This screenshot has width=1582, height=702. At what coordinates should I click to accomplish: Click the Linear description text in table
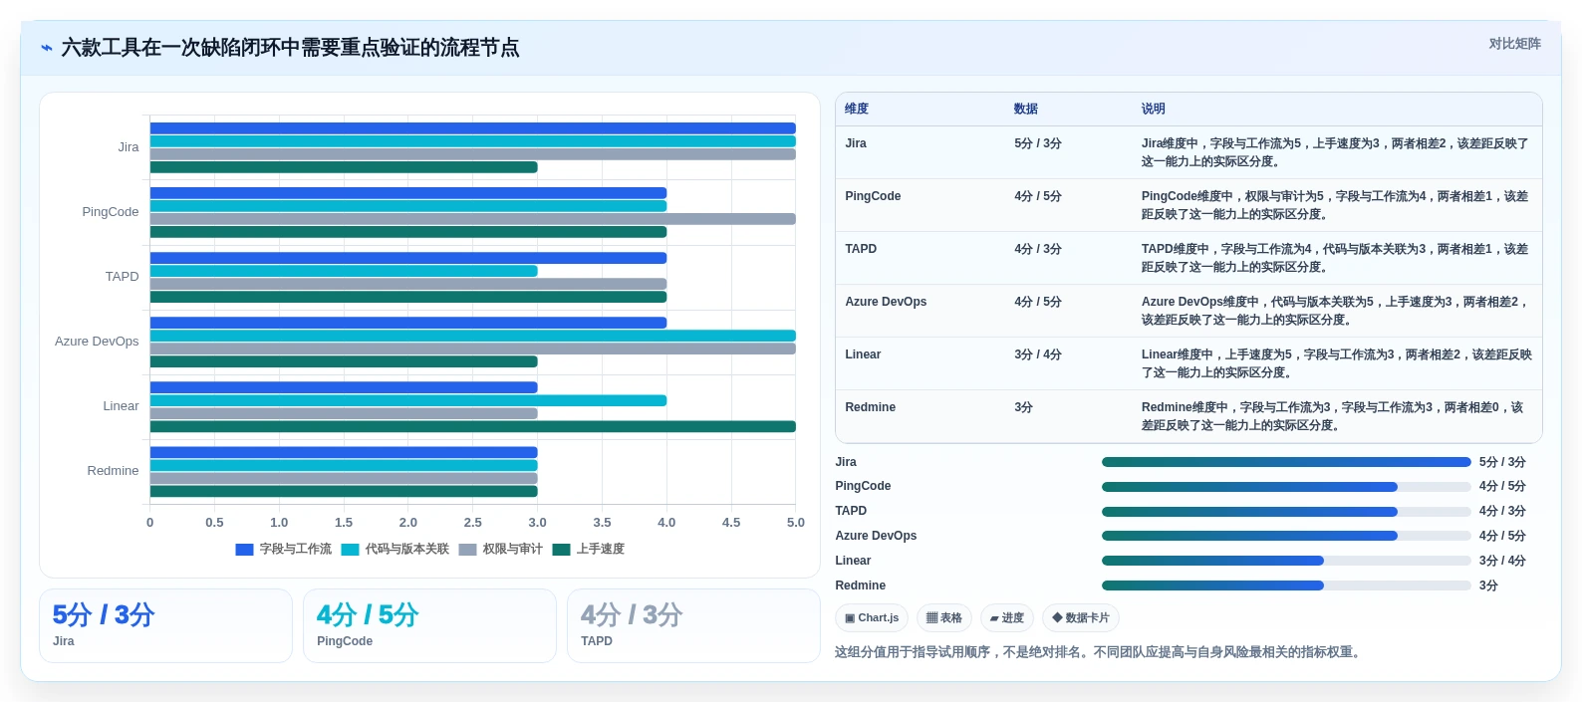1337,363
